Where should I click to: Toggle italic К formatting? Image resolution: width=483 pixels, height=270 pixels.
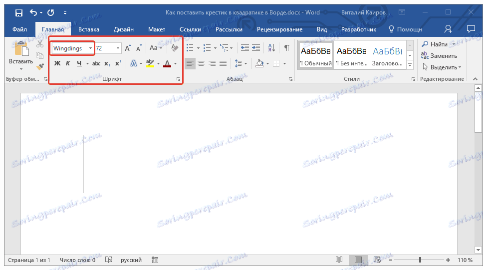click(68, 63)
